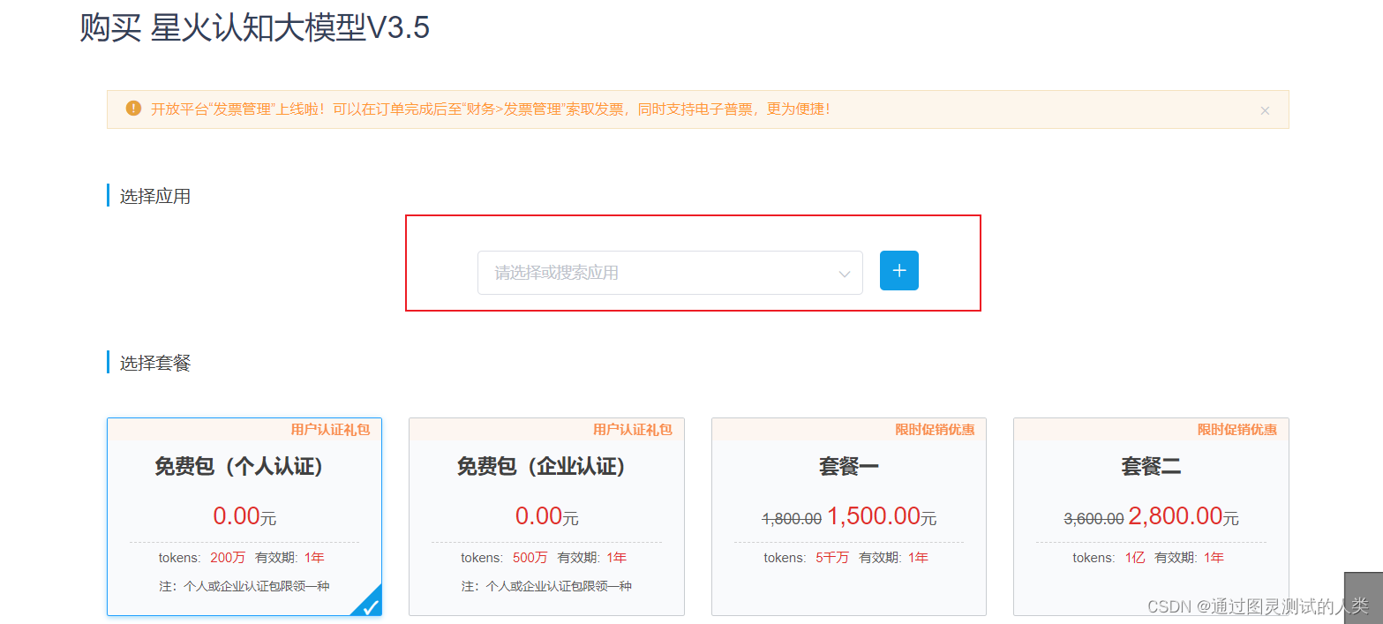
Task: Click the 用户认证礼包 tag on personal package
Action: [330, 430]
